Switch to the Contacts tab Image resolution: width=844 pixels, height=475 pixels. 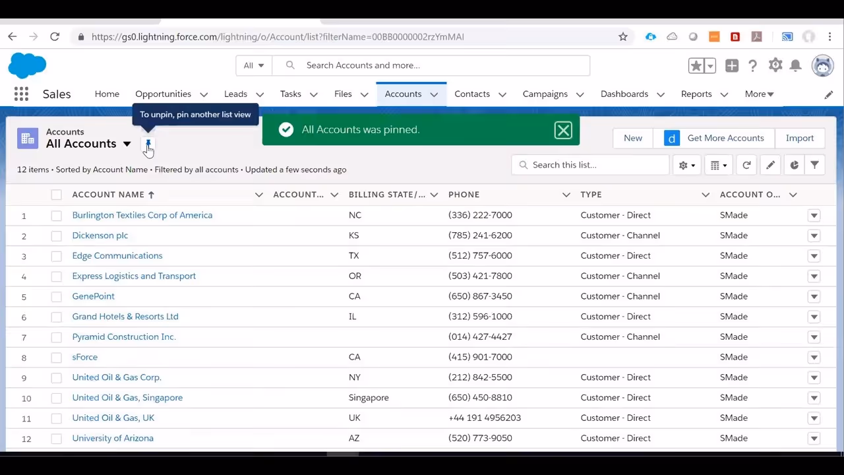pos(472,94)
